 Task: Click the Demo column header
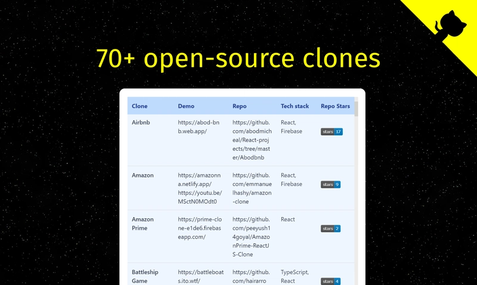[x=186, y=106]
